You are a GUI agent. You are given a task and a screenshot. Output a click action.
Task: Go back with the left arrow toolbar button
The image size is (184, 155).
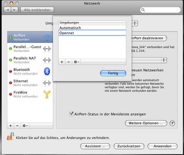pos(8,10)
